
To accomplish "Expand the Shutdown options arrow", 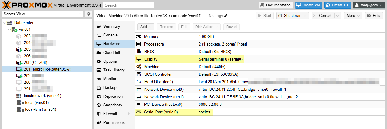I will (305, 16).
